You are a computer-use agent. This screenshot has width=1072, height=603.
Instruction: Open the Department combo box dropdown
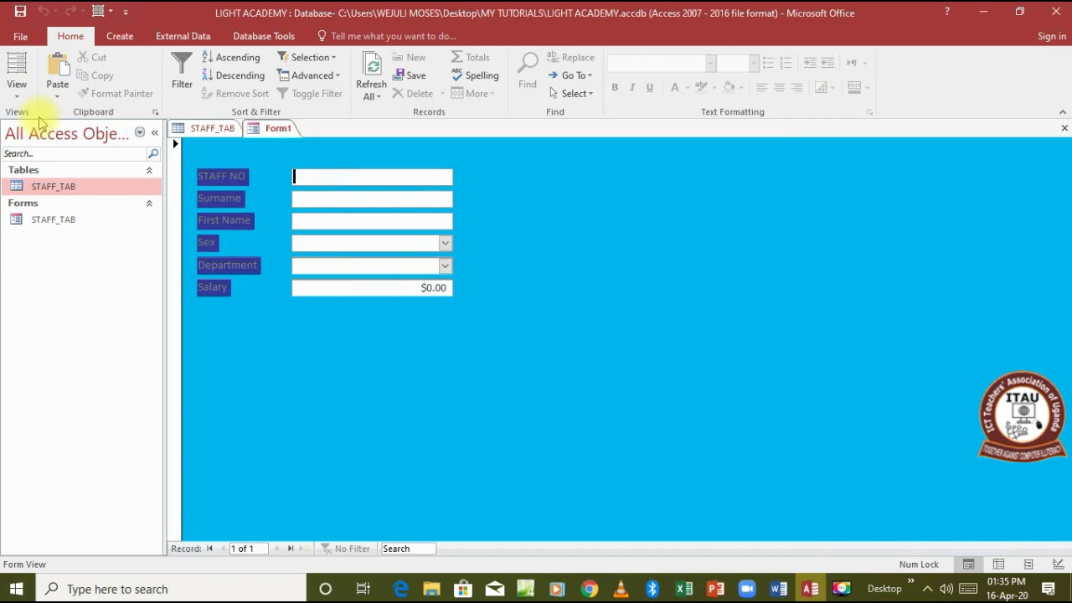click(x=445, y=265)
